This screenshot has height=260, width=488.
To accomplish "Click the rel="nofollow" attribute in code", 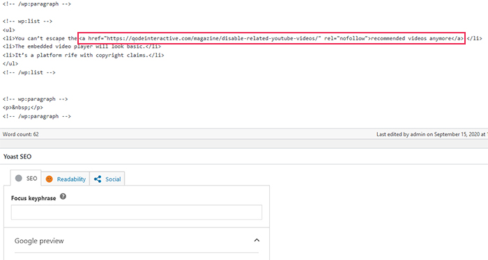I will 346,38.
